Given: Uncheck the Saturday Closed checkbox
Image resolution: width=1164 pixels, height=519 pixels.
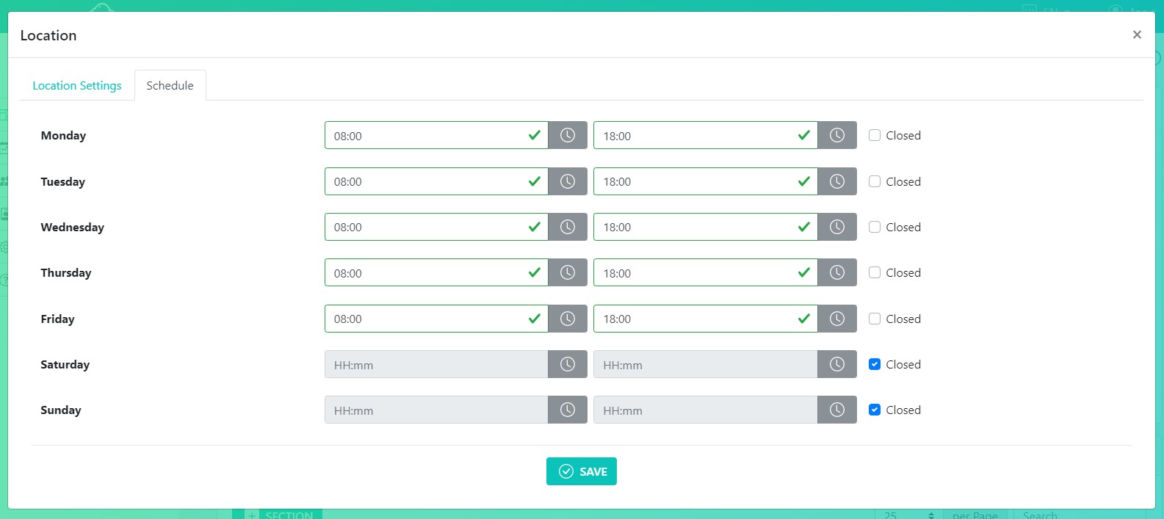Looking at the screenshot, I should click(x=875, y=364).
